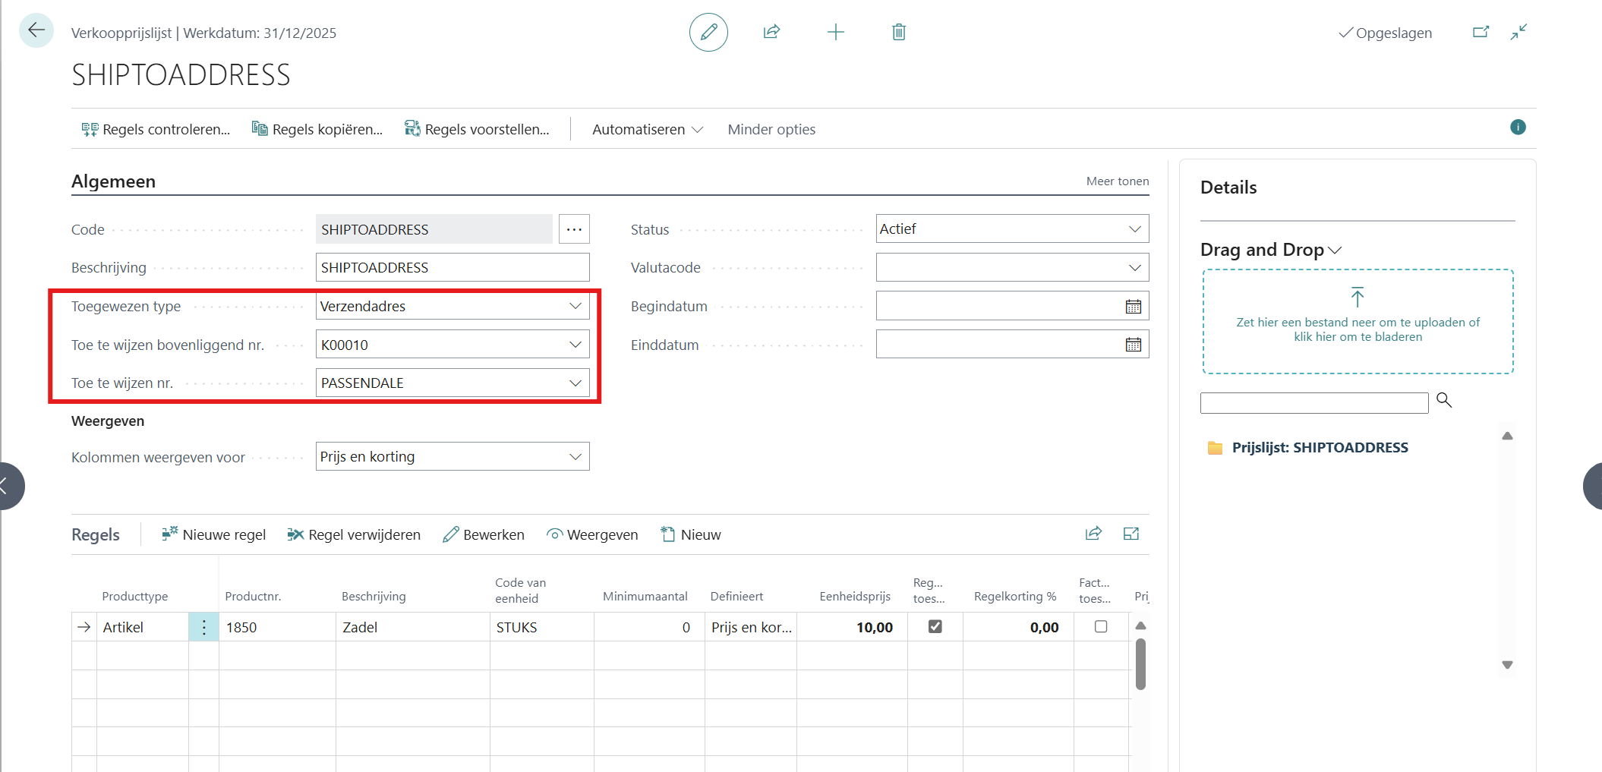This screenshot has width=1602, height=772.
Task: Click the back arrow button
Action: coord(36,31)
